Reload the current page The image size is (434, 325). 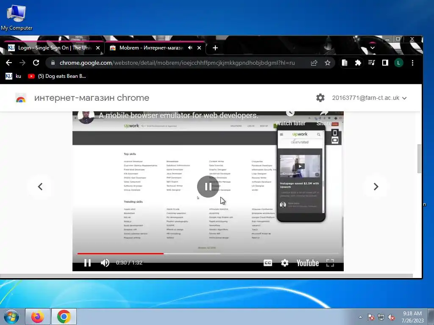(x=36, y=63)
